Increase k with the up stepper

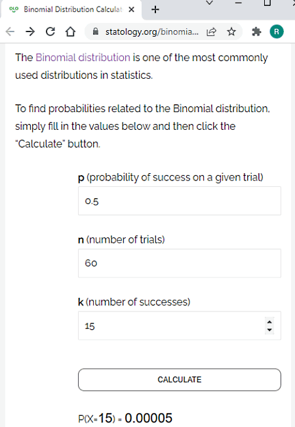coord(269,322)
